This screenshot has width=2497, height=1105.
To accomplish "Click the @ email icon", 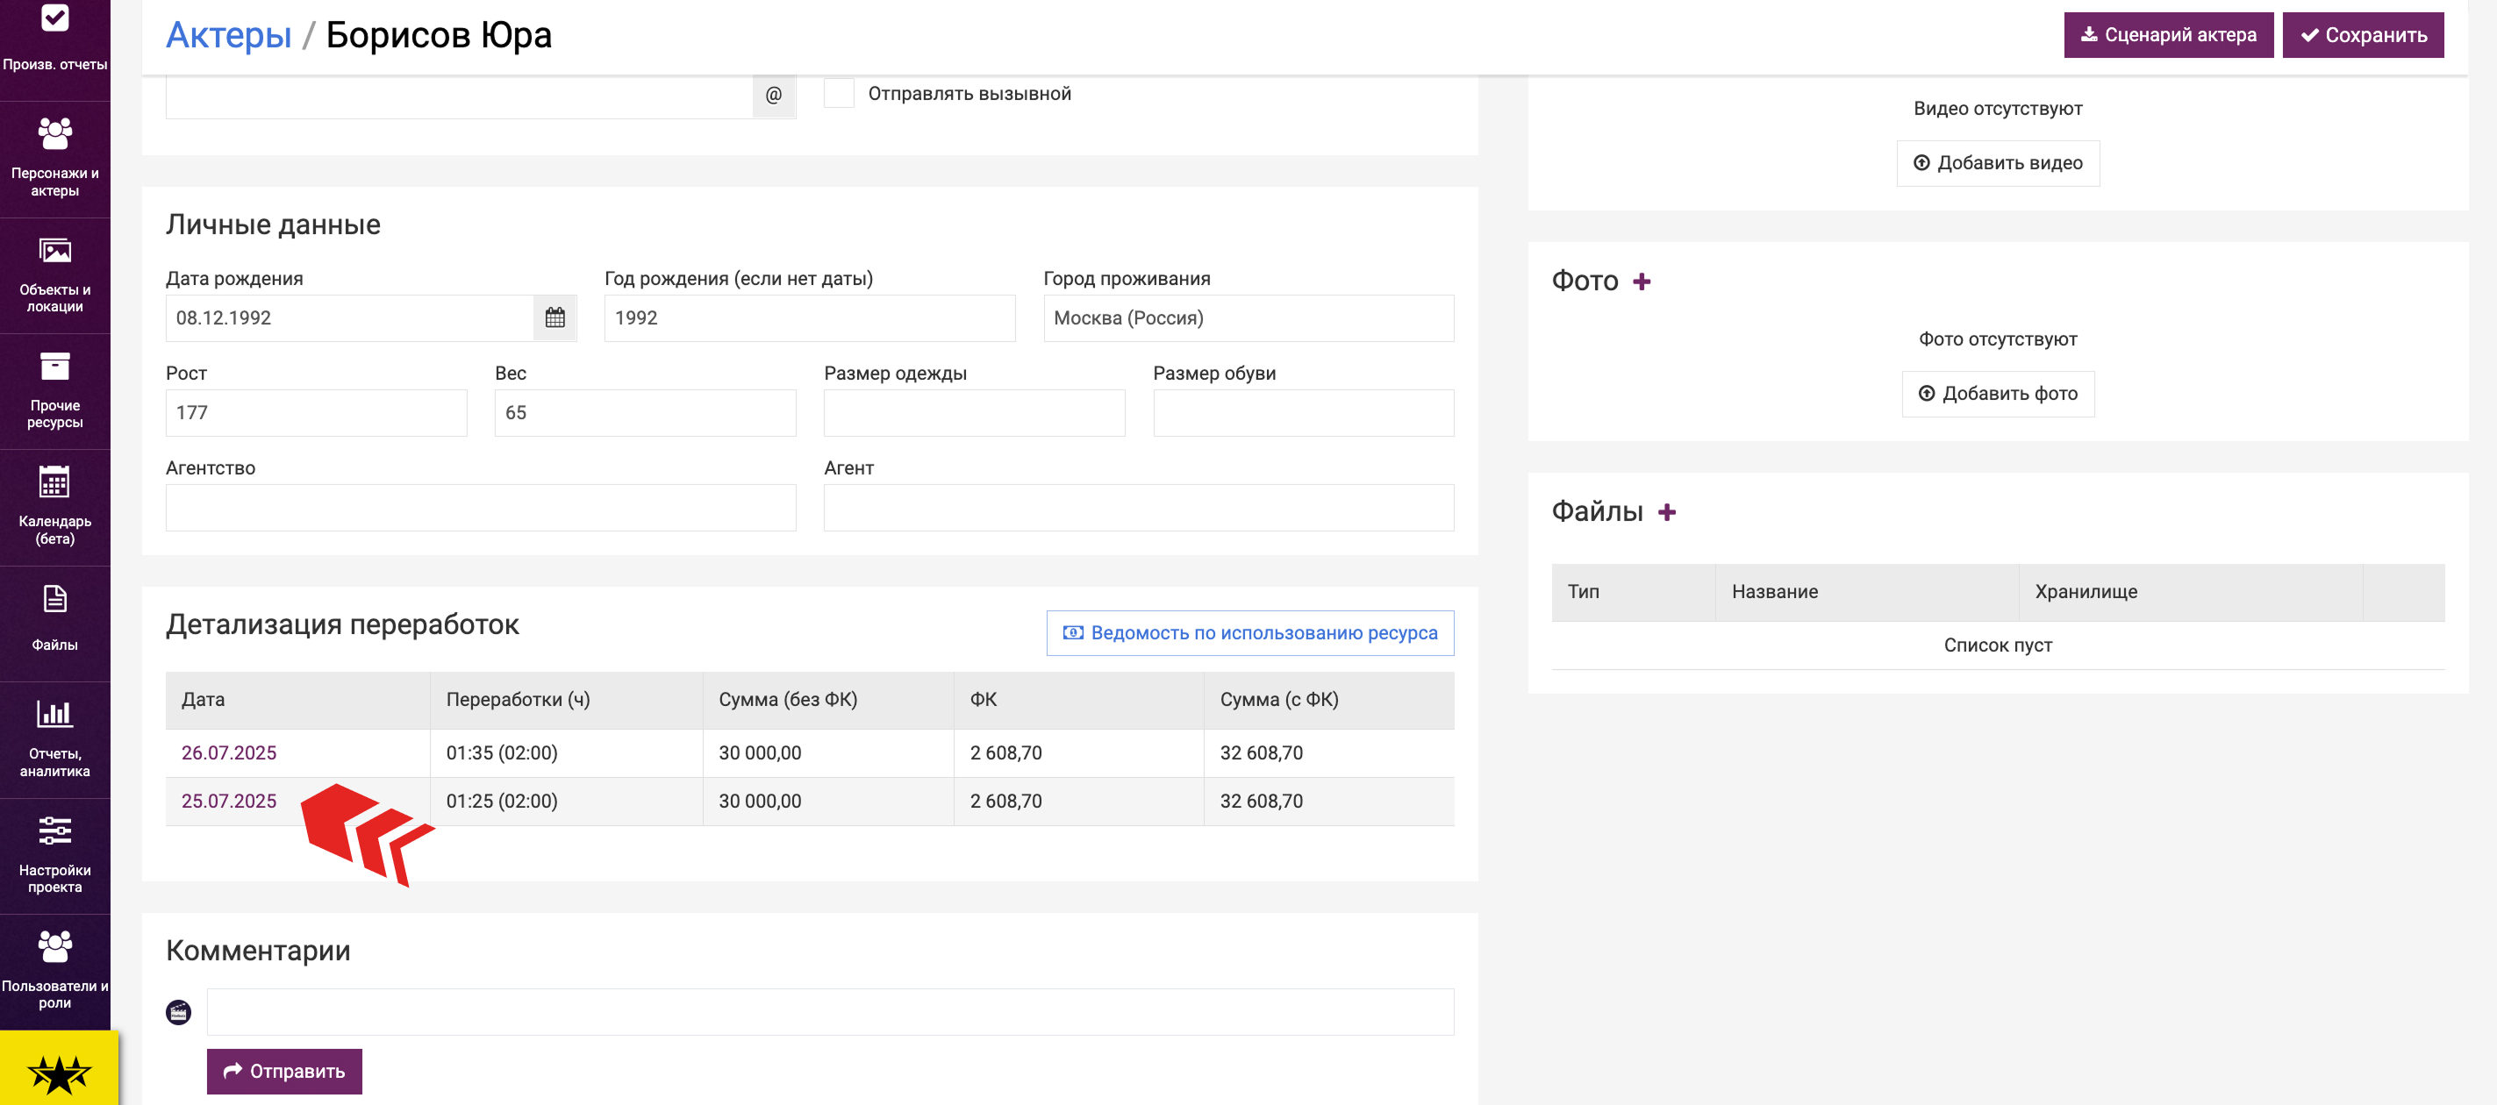I will pos(774,95).
